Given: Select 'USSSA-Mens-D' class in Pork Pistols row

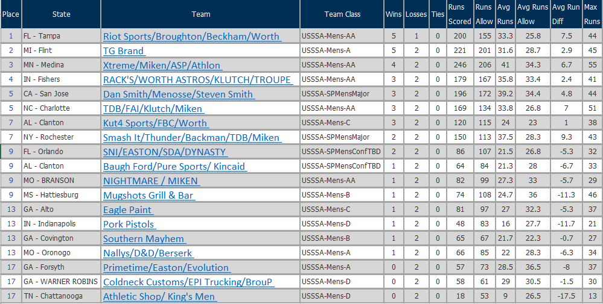Looking at the screenshot, I should coord(342,223).
